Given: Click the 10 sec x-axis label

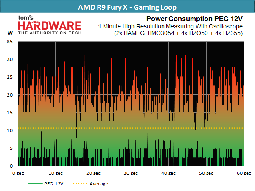Looking at the screenshot, I should (x=56, y=173).
